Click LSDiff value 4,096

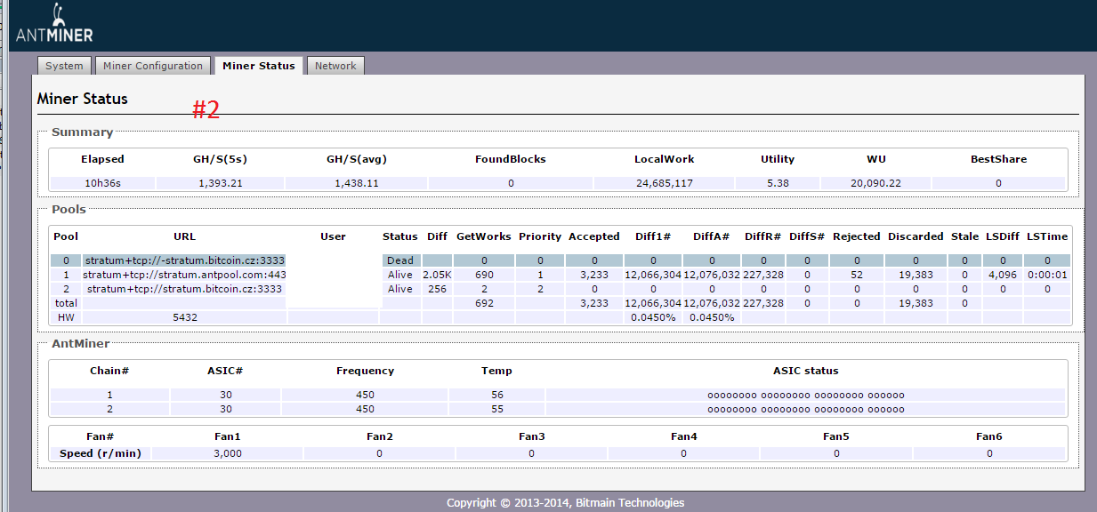point(1002,275)
